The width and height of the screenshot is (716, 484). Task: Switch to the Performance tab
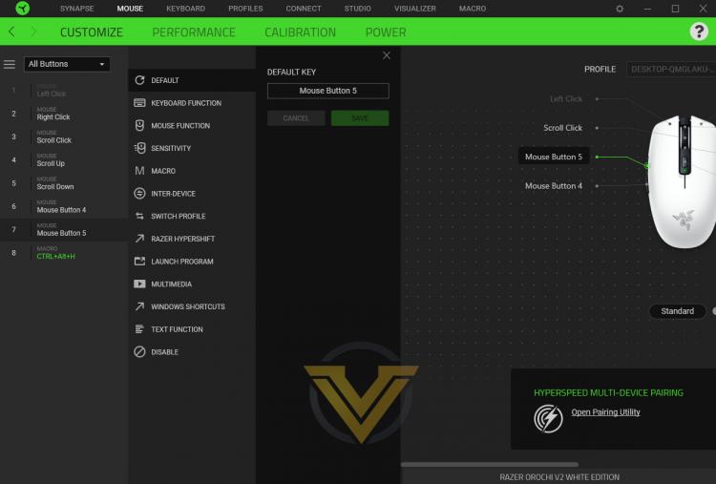194,32
